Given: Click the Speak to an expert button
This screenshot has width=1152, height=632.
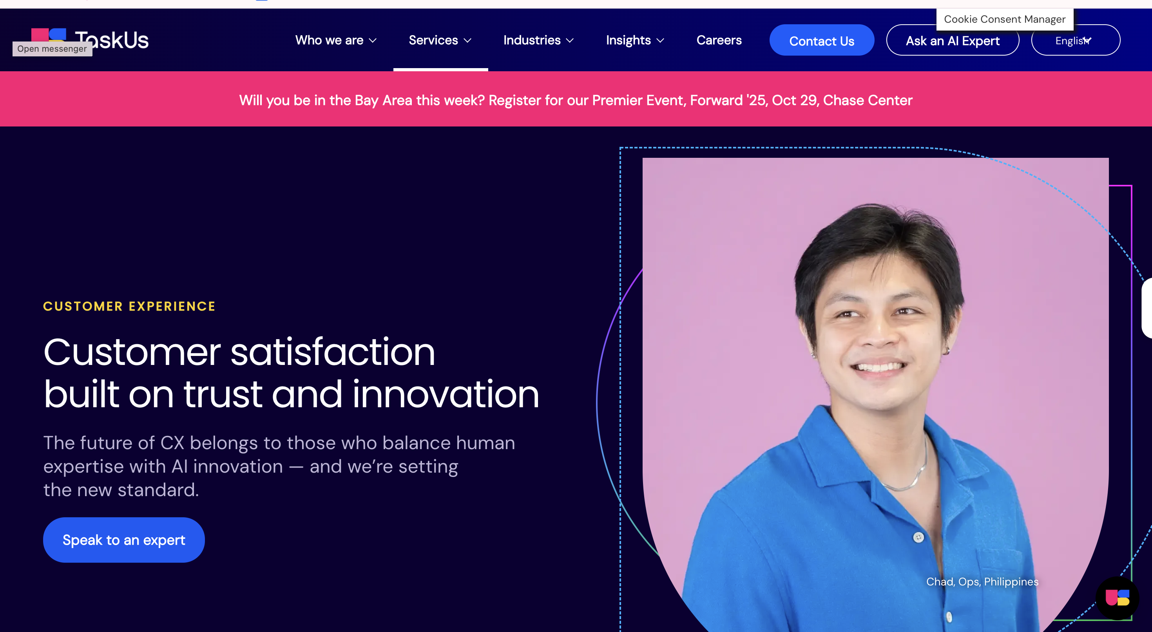Looking at the screenshot, I should pos(123,540).
